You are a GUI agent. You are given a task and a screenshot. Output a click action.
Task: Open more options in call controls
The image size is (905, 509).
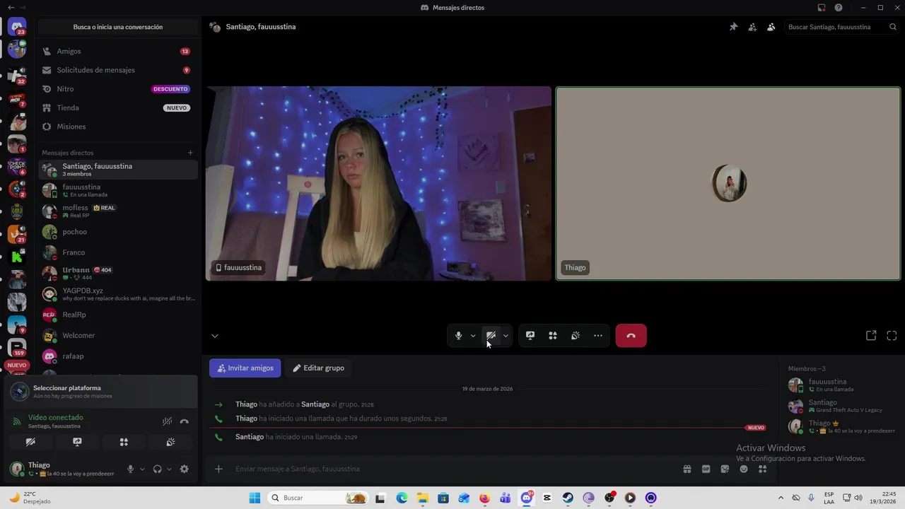[x=598, y=336]
